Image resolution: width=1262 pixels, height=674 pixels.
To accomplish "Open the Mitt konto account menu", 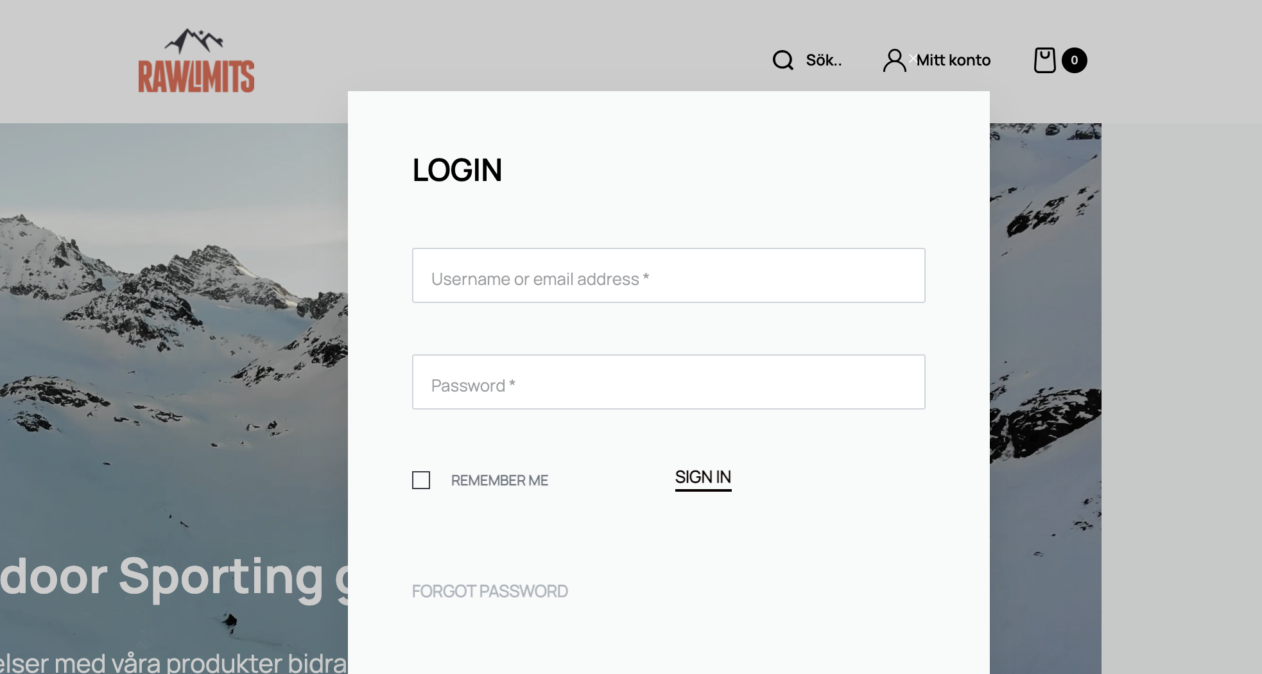I will tap(953, 60).
